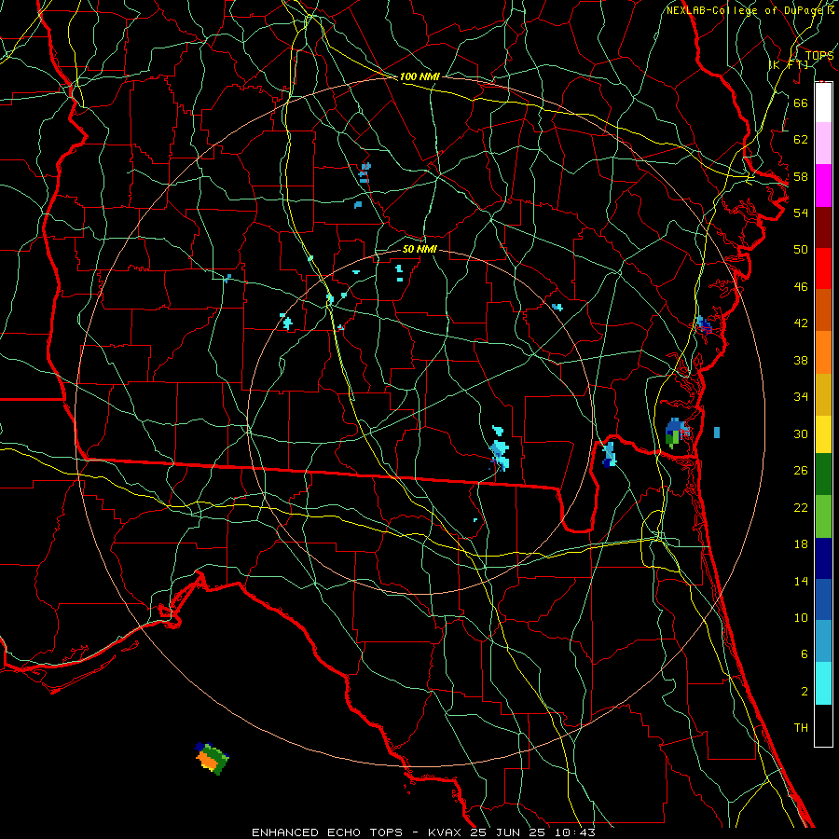The image size is (839, 839).
Task: Pick the dark orange legend swatch
Action: click(823, 309)
